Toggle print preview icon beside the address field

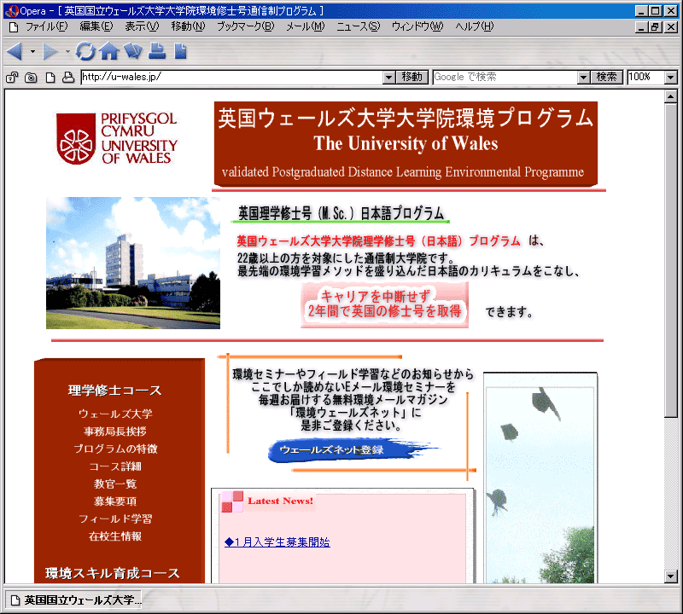[68, 78]
